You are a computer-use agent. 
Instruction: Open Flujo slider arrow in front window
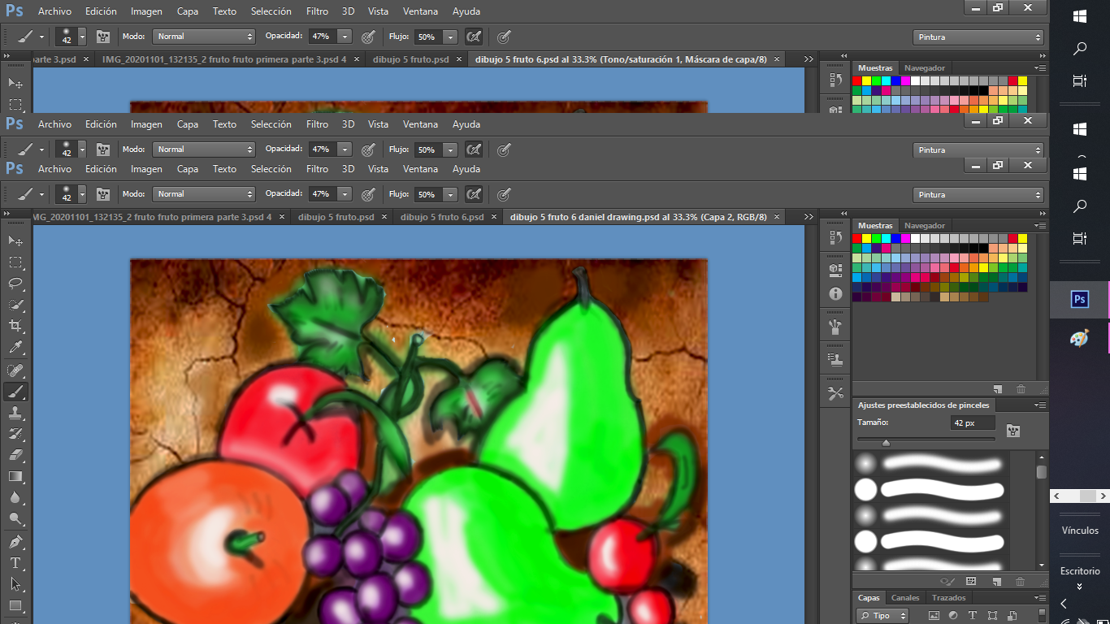[x=450, y=195]
